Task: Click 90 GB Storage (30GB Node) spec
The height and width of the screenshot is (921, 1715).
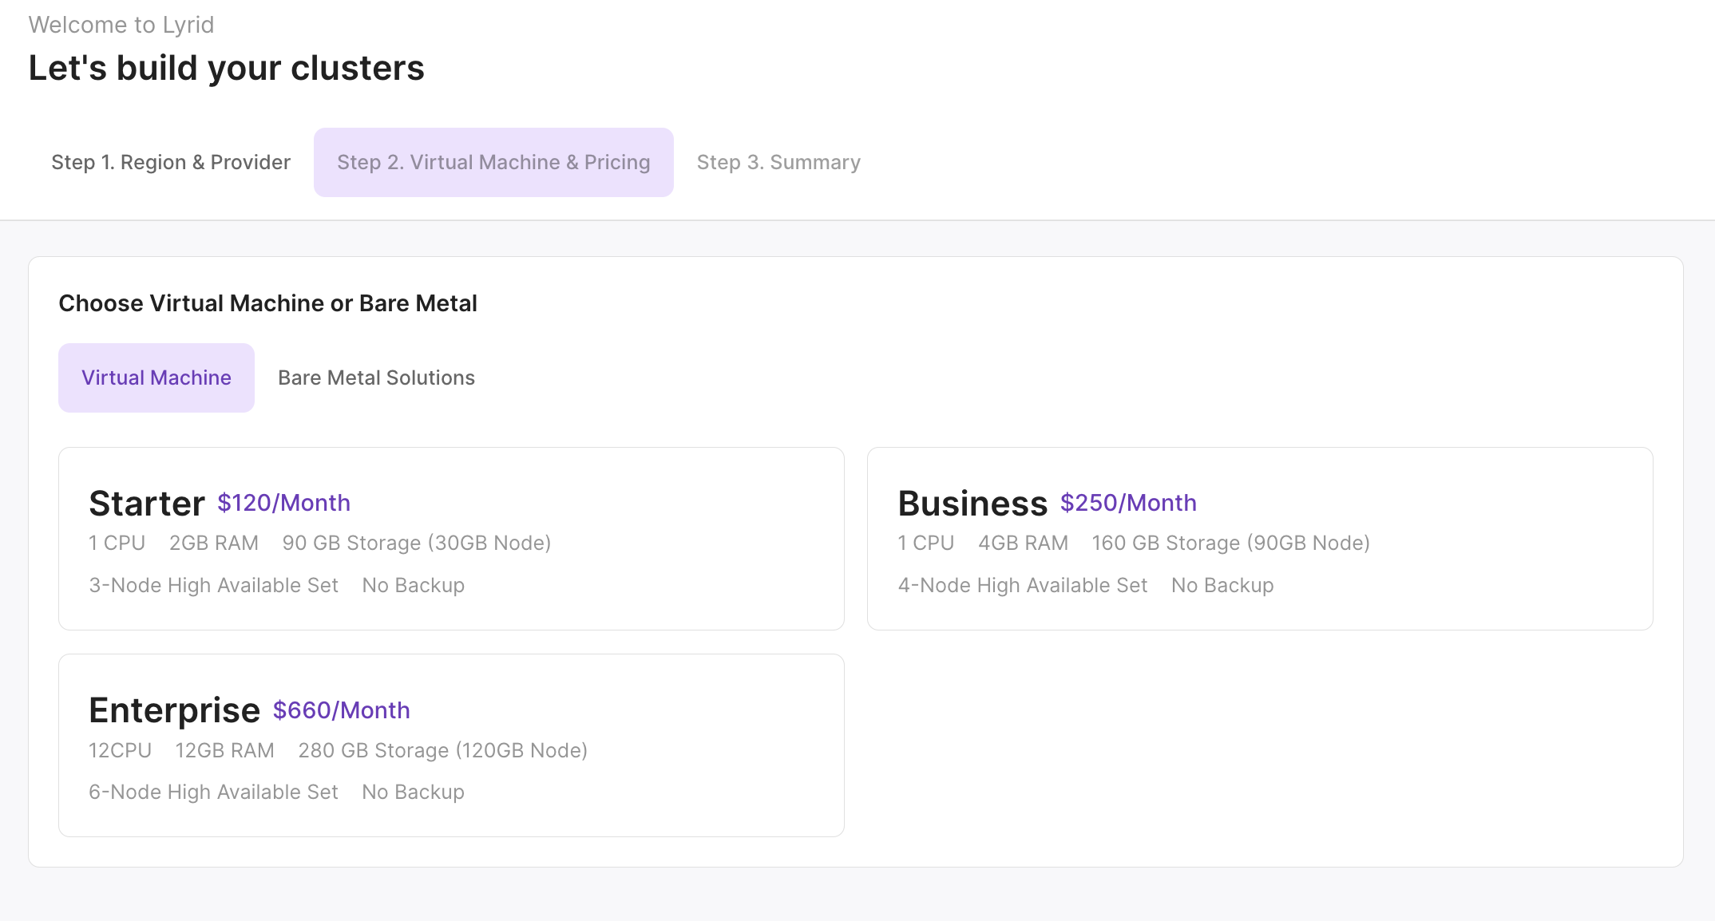Action: [x=416, y=543]
